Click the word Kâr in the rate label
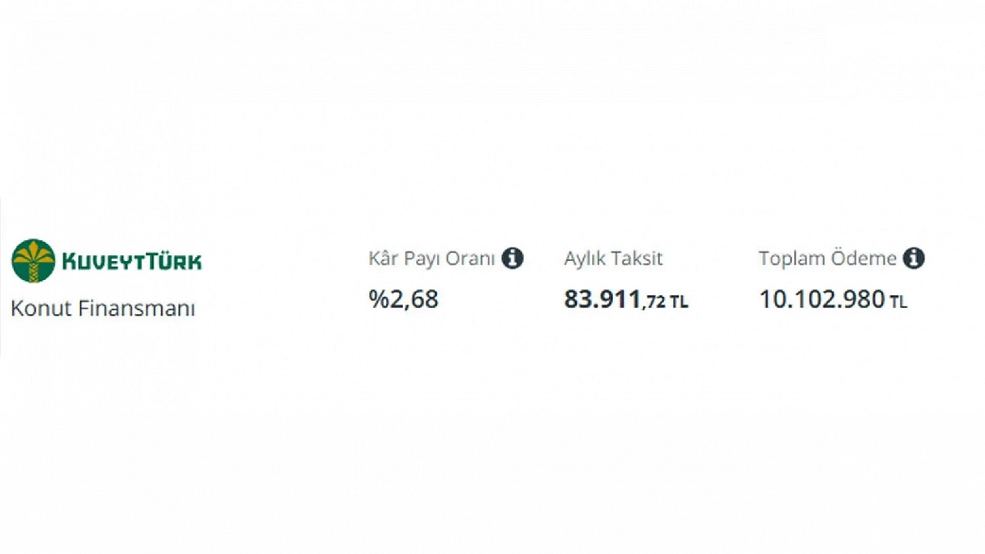This screenshot has width=985, height=554. point(383,258)
